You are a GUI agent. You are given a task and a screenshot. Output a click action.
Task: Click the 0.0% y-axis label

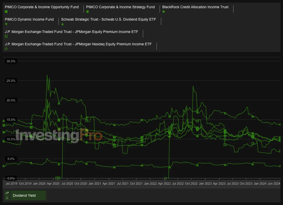pos(11,178)
